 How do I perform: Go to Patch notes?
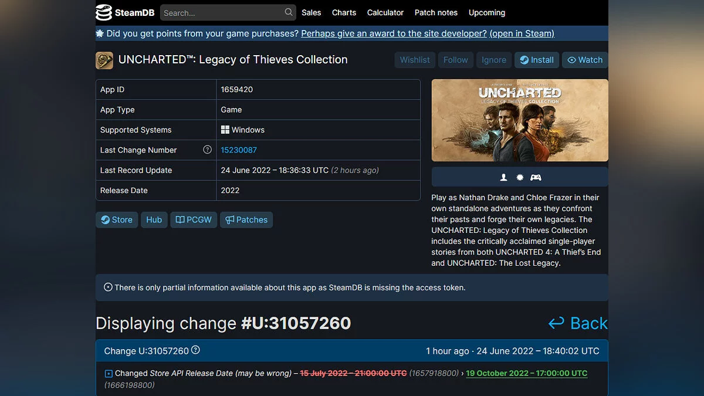tap(436, 12)
